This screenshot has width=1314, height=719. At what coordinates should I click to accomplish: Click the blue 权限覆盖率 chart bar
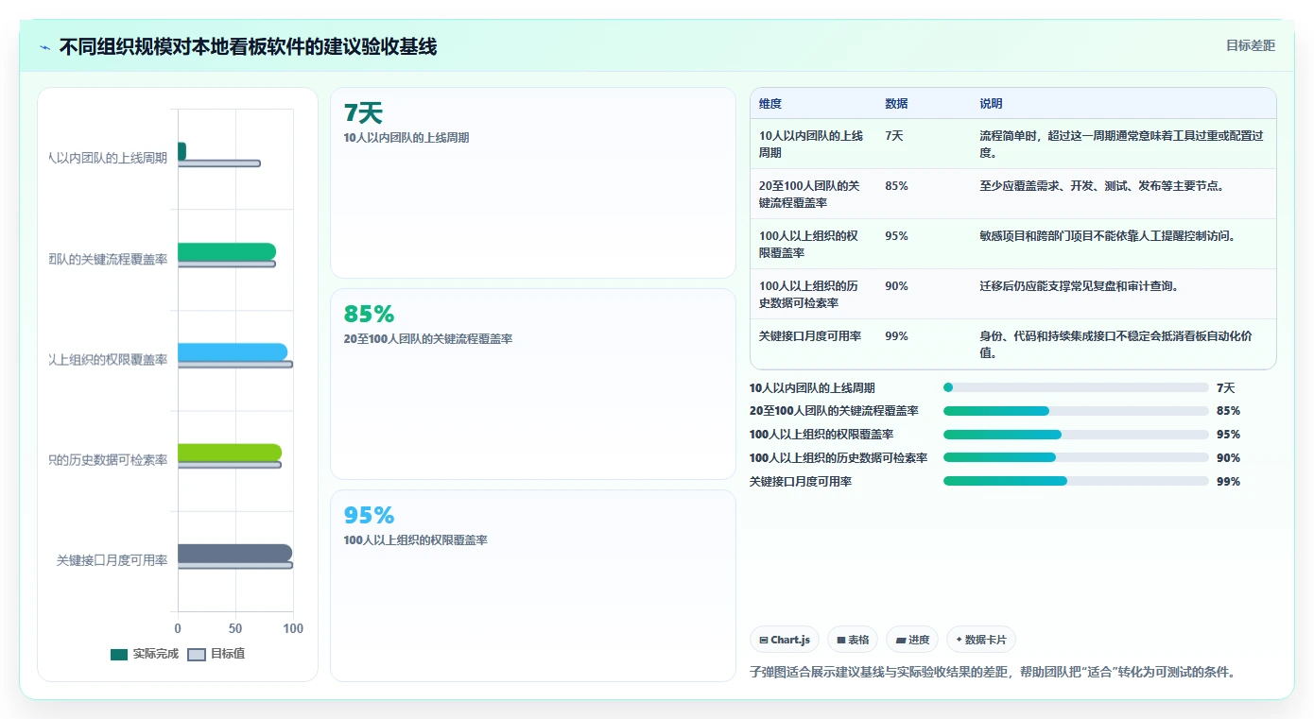[x=233, y=352]
